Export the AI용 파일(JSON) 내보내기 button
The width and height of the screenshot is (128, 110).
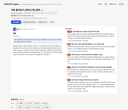click(29, 22)
